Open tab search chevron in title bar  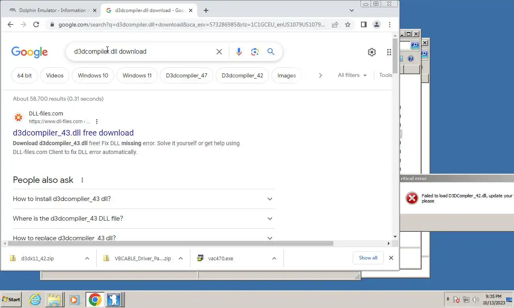(x=352, y=10)
